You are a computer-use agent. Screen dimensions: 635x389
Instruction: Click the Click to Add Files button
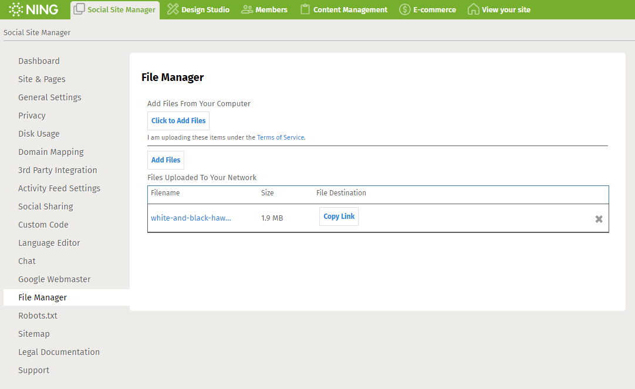pyautogui.click(x=178, y=121)
